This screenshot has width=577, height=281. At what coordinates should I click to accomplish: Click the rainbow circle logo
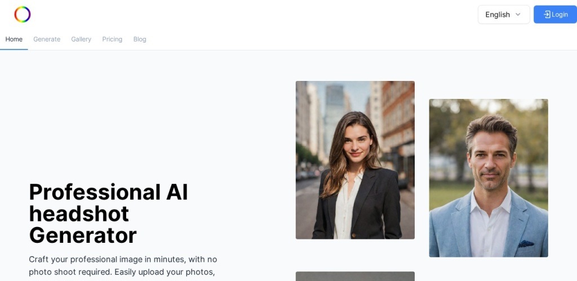(23, 15)
